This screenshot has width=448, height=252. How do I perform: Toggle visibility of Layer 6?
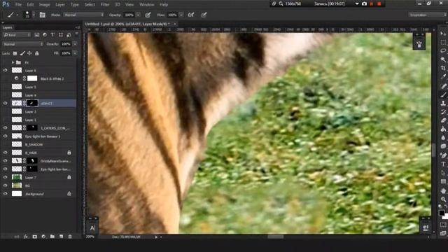(x=5, y=70)
